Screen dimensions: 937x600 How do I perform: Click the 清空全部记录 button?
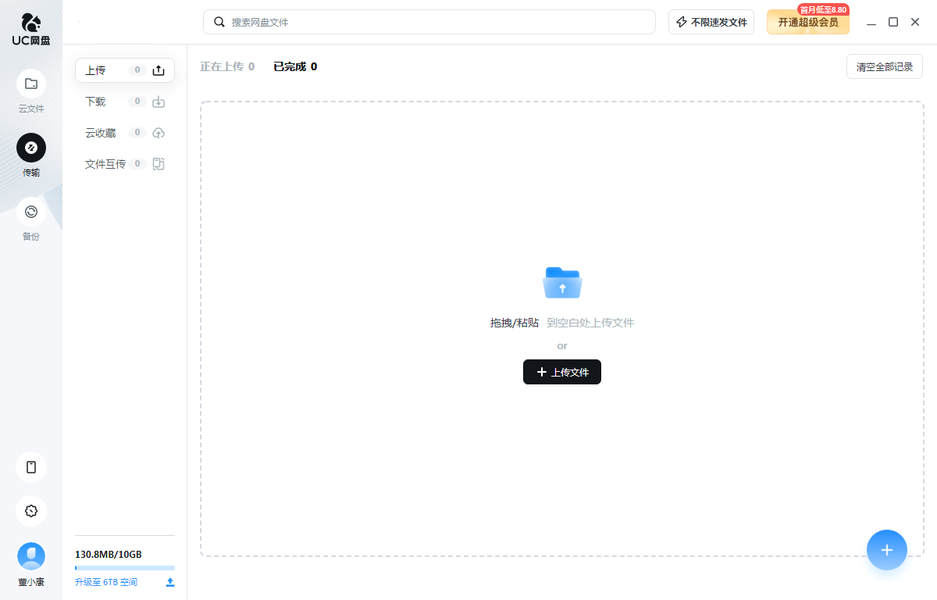tap(884, 66)
